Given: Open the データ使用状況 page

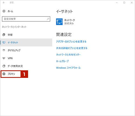Looking at the screenshot, I should tap(15, 66).
